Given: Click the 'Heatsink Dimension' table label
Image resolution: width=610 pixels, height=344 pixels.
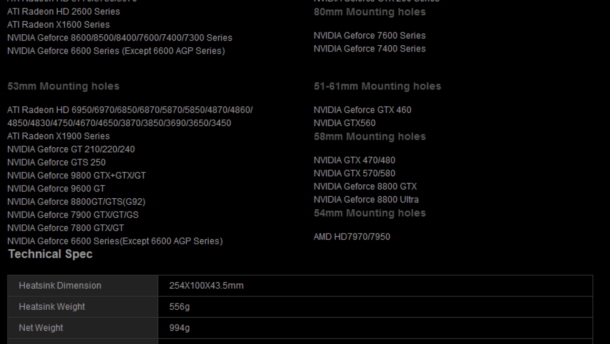Looking at the screenshot, I should pos(60,286).
